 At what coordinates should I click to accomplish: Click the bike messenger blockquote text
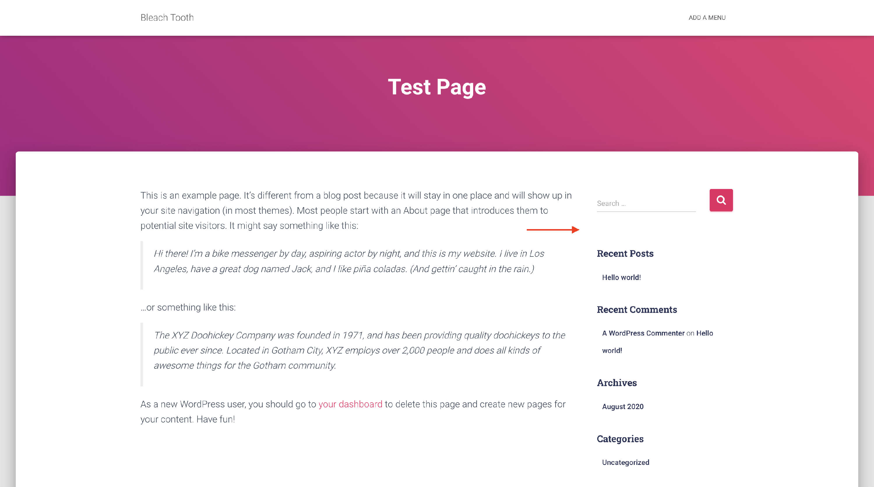pyautogui.click(x=348, y=261)
